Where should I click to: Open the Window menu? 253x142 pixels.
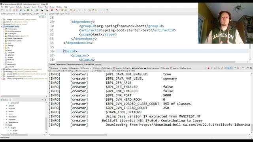(59, 7)
